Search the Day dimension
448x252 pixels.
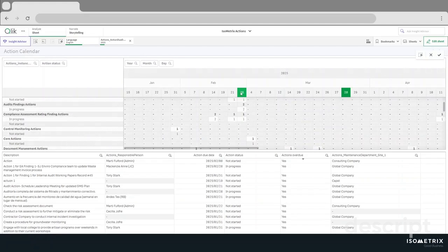point(170,63)
